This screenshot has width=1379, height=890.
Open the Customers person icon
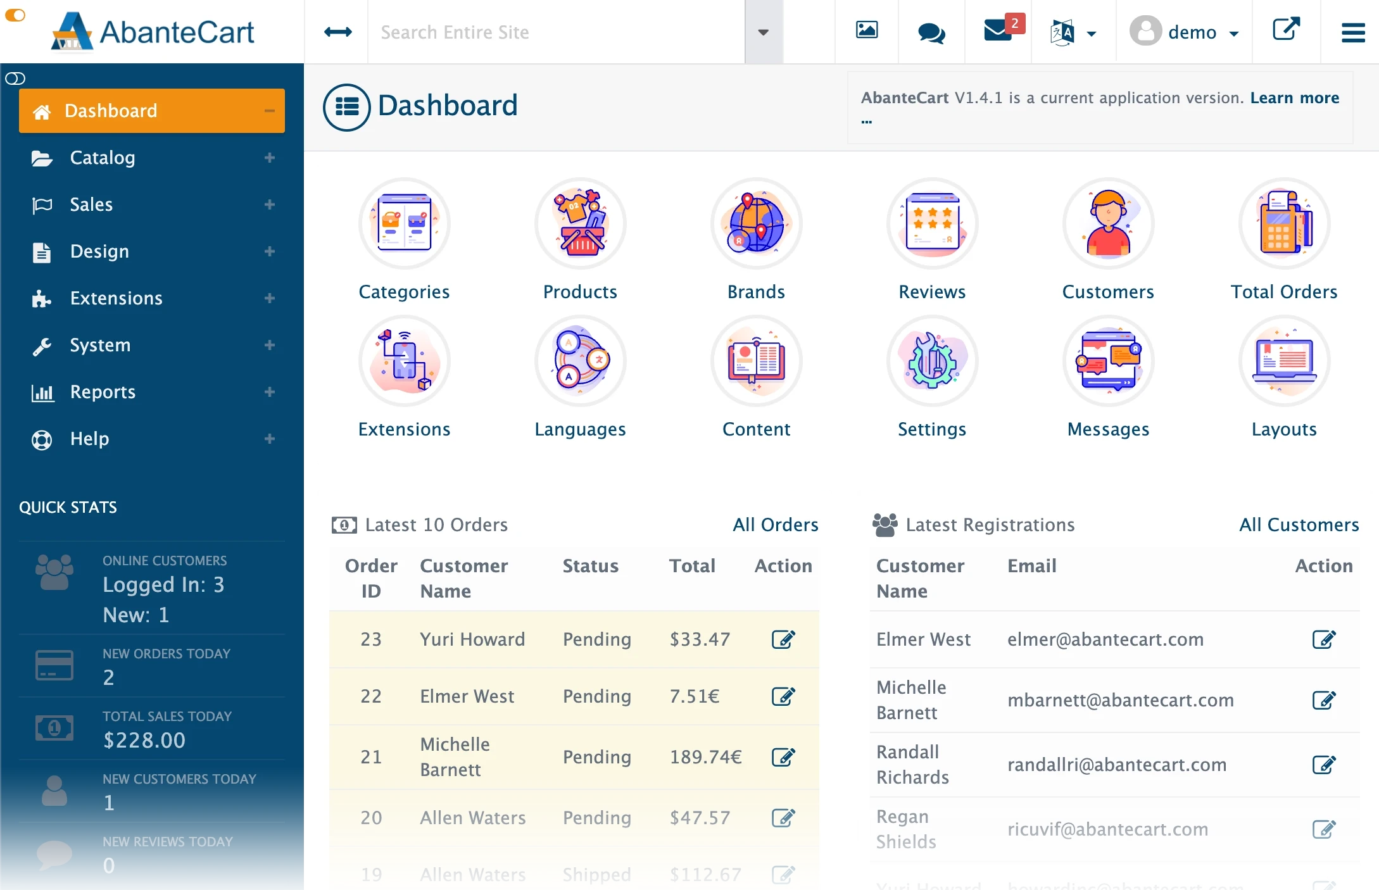(1108, 223)
